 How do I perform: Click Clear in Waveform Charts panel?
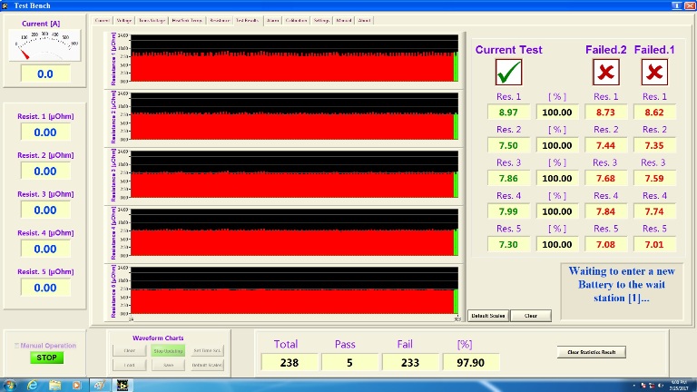130,350
